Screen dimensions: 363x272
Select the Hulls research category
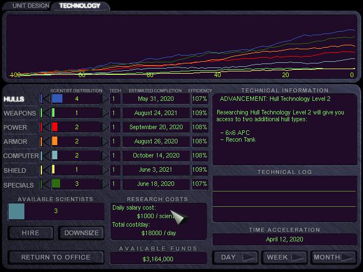pos(14,99)
